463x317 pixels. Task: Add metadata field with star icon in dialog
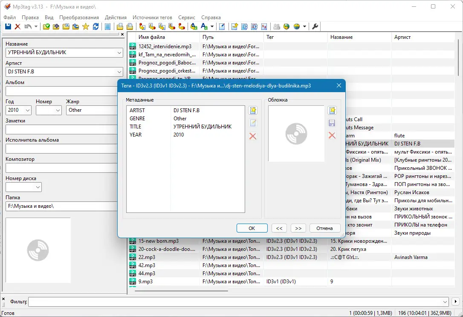pyautogui.click(x=253, y=111)
